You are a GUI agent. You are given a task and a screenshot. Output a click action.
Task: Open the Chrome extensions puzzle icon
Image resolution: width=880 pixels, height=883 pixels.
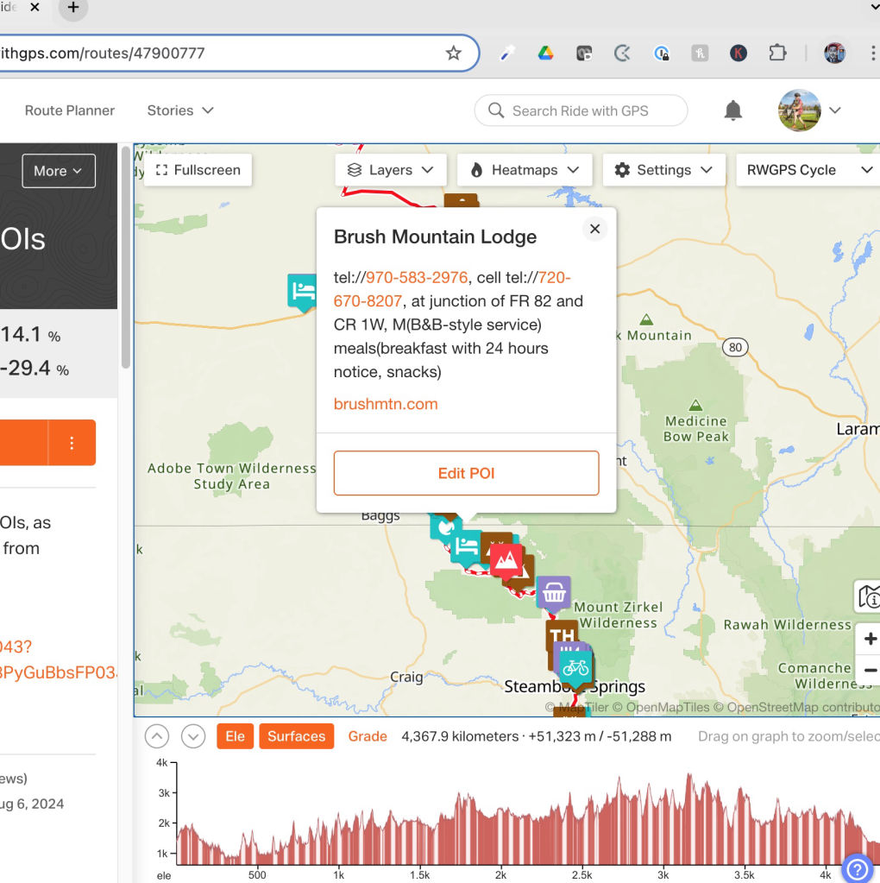click(x=777, y=53)
